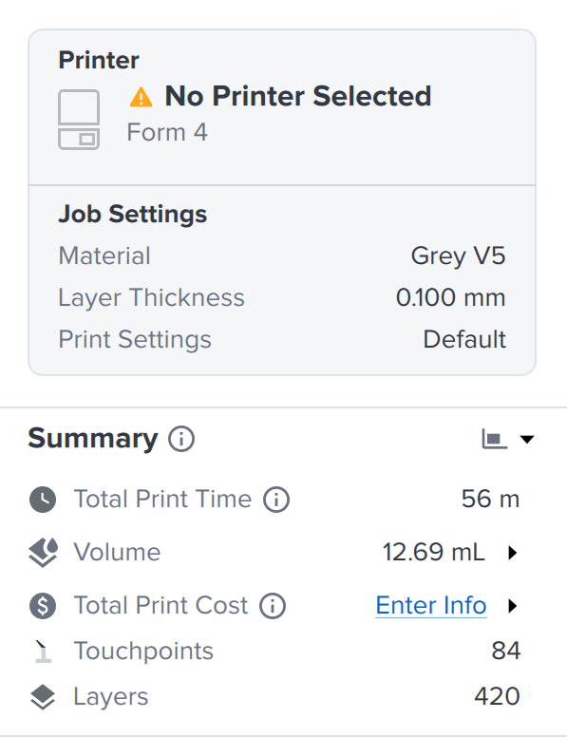This screenshot has width=567, height=737.
Task: Click the Default print settings value
Action: tap(465, 339)
